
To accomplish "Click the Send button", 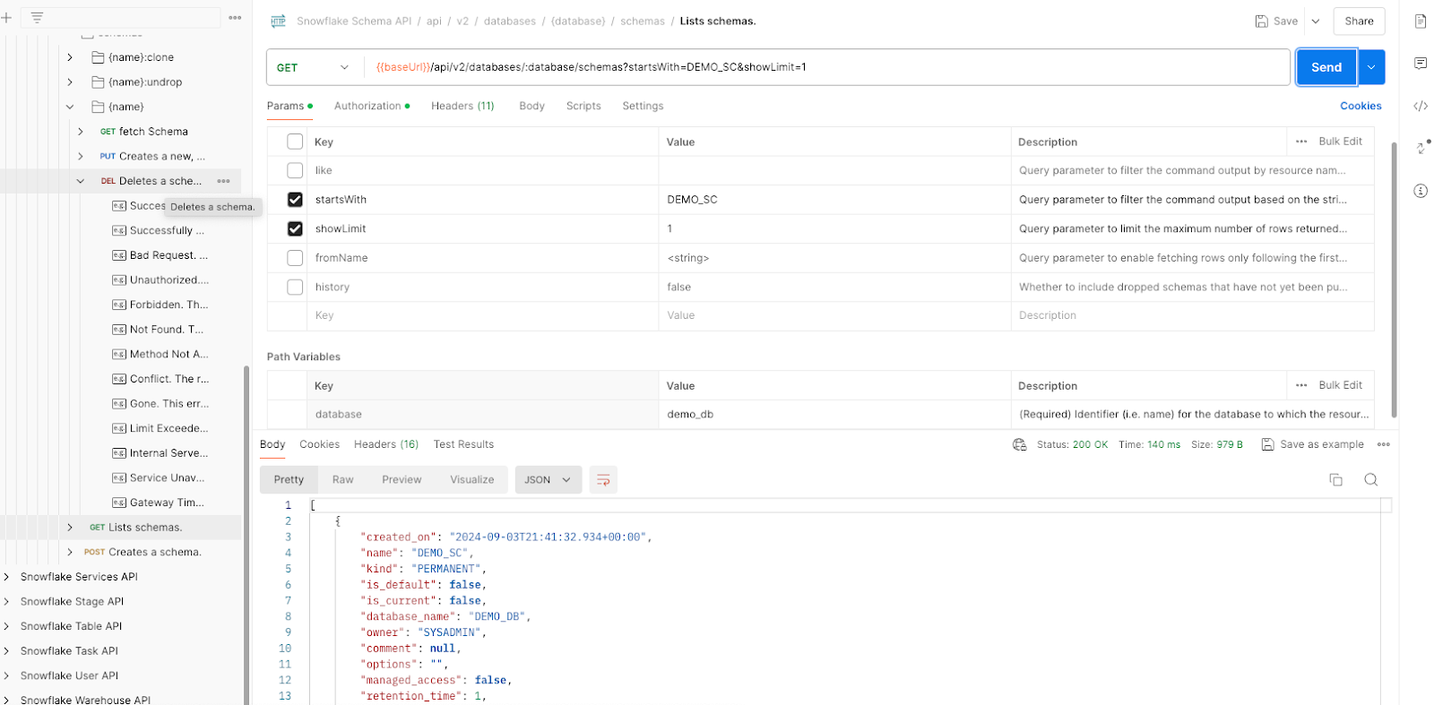I will pyautogui.click(x=1326, y=67).
